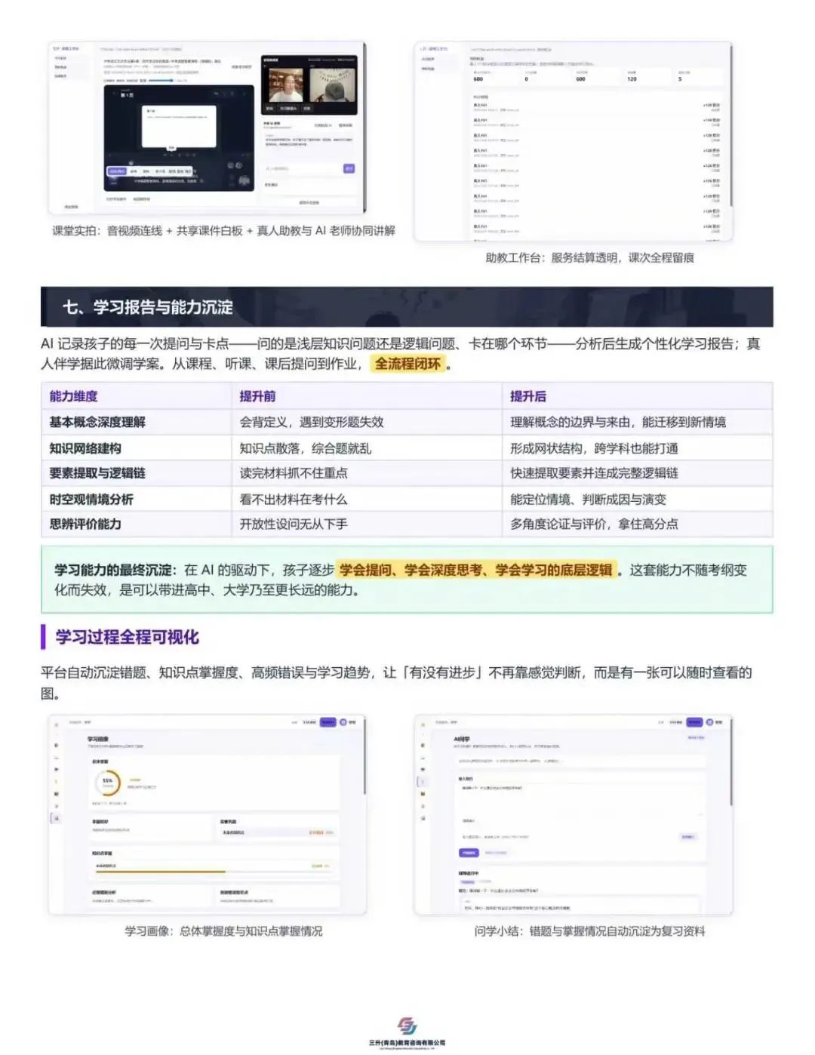Click the caption 学习画像:总体掌握度与知识点掌握情况

click(x=223, y=931)
